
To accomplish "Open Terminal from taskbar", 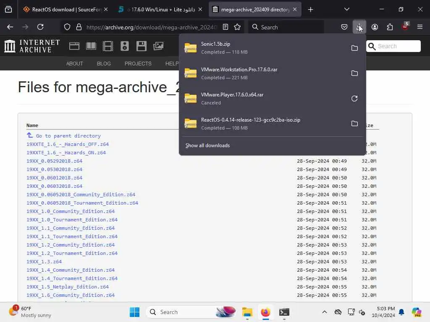I will pyautogui.click(x=284, y=312).
